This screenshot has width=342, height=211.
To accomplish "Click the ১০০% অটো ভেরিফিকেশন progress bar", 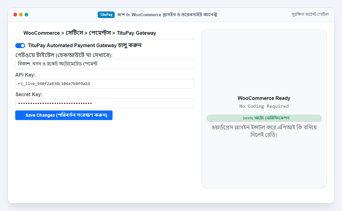I will point(264,118).
